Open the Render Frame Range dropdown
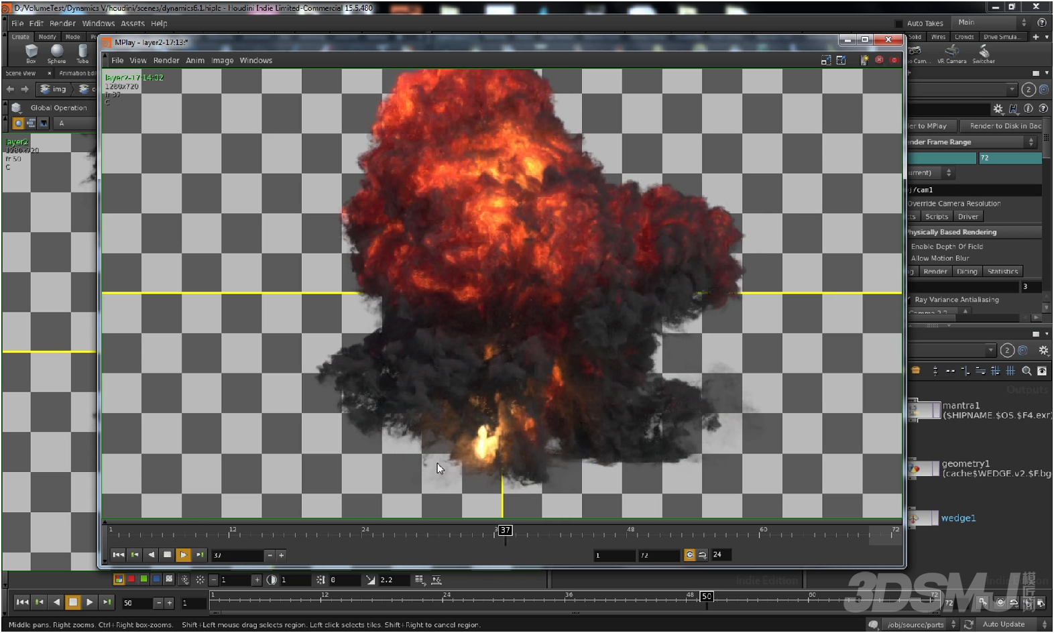This screenshot has width=1054, height=633. click(971, 142)
